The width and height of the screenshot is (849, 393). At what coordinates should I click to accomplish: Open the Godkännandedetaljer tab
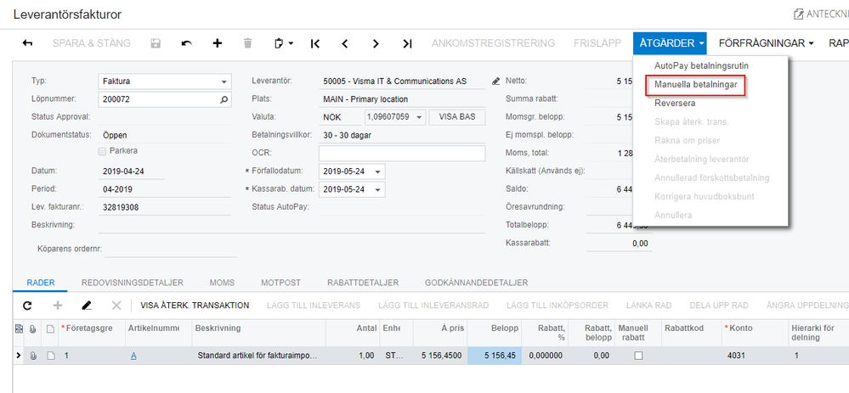[x=477, y=282]
